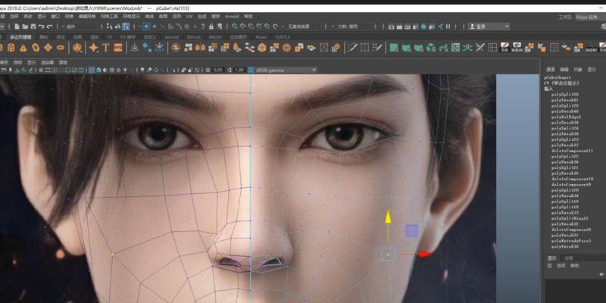
Task: Click the red X-axis move manipulator arrow
Action: [x=425, y=254]
